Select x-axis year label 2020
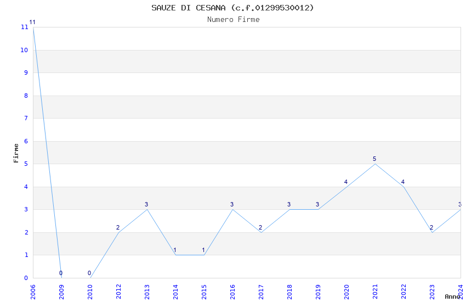Viewport: 466px width, 302px height. [x=346, y=292]
